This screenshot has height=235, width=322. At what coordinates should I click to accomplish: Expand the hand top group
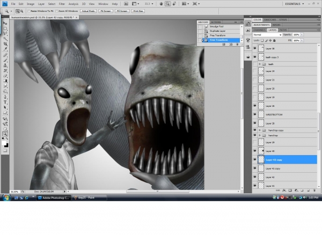(x=260, y=135)
